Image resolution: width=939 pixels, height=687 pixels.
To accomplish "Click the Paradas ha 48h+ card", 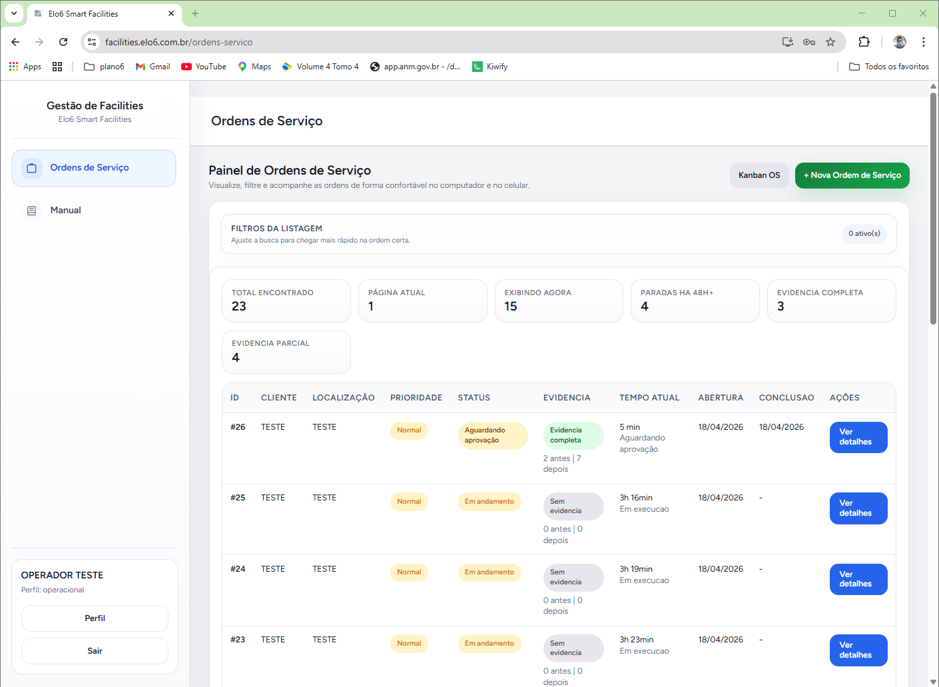I will tap(695, 301).
